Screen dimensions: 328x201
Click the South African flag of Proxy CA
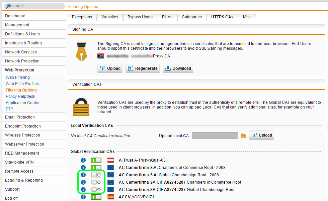101,56
